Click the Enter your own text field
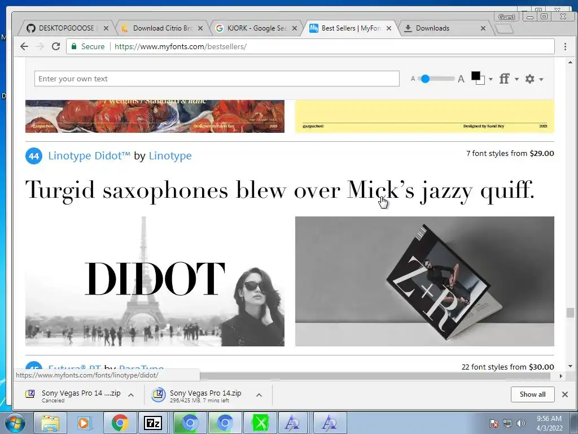 pos(217,79)
